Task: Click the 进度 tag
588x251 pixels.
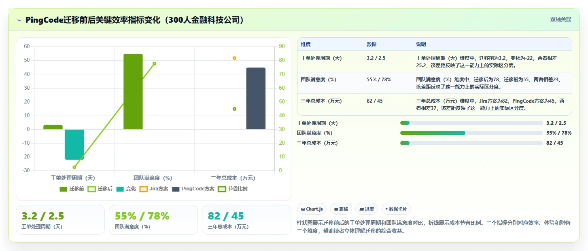Action: click(x=366, y=209)
